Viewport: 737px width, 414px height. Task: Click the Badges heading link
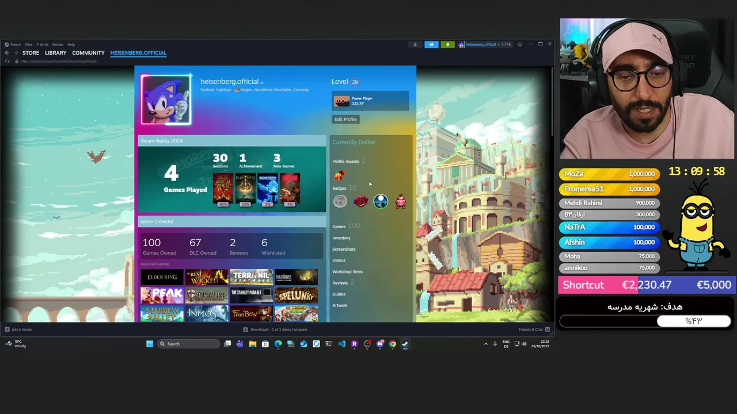339,188
